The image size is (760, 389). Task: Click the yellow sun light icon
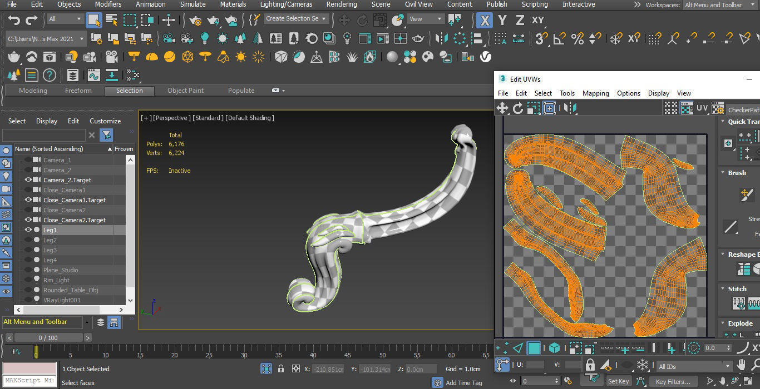[241, 57]
